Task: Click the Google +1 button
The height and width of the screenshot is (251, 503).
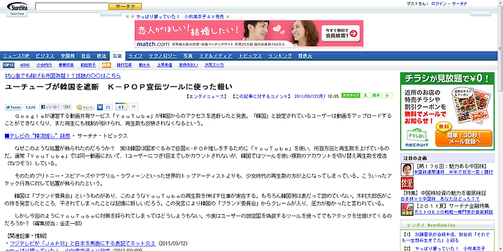Action: (122, 107)
